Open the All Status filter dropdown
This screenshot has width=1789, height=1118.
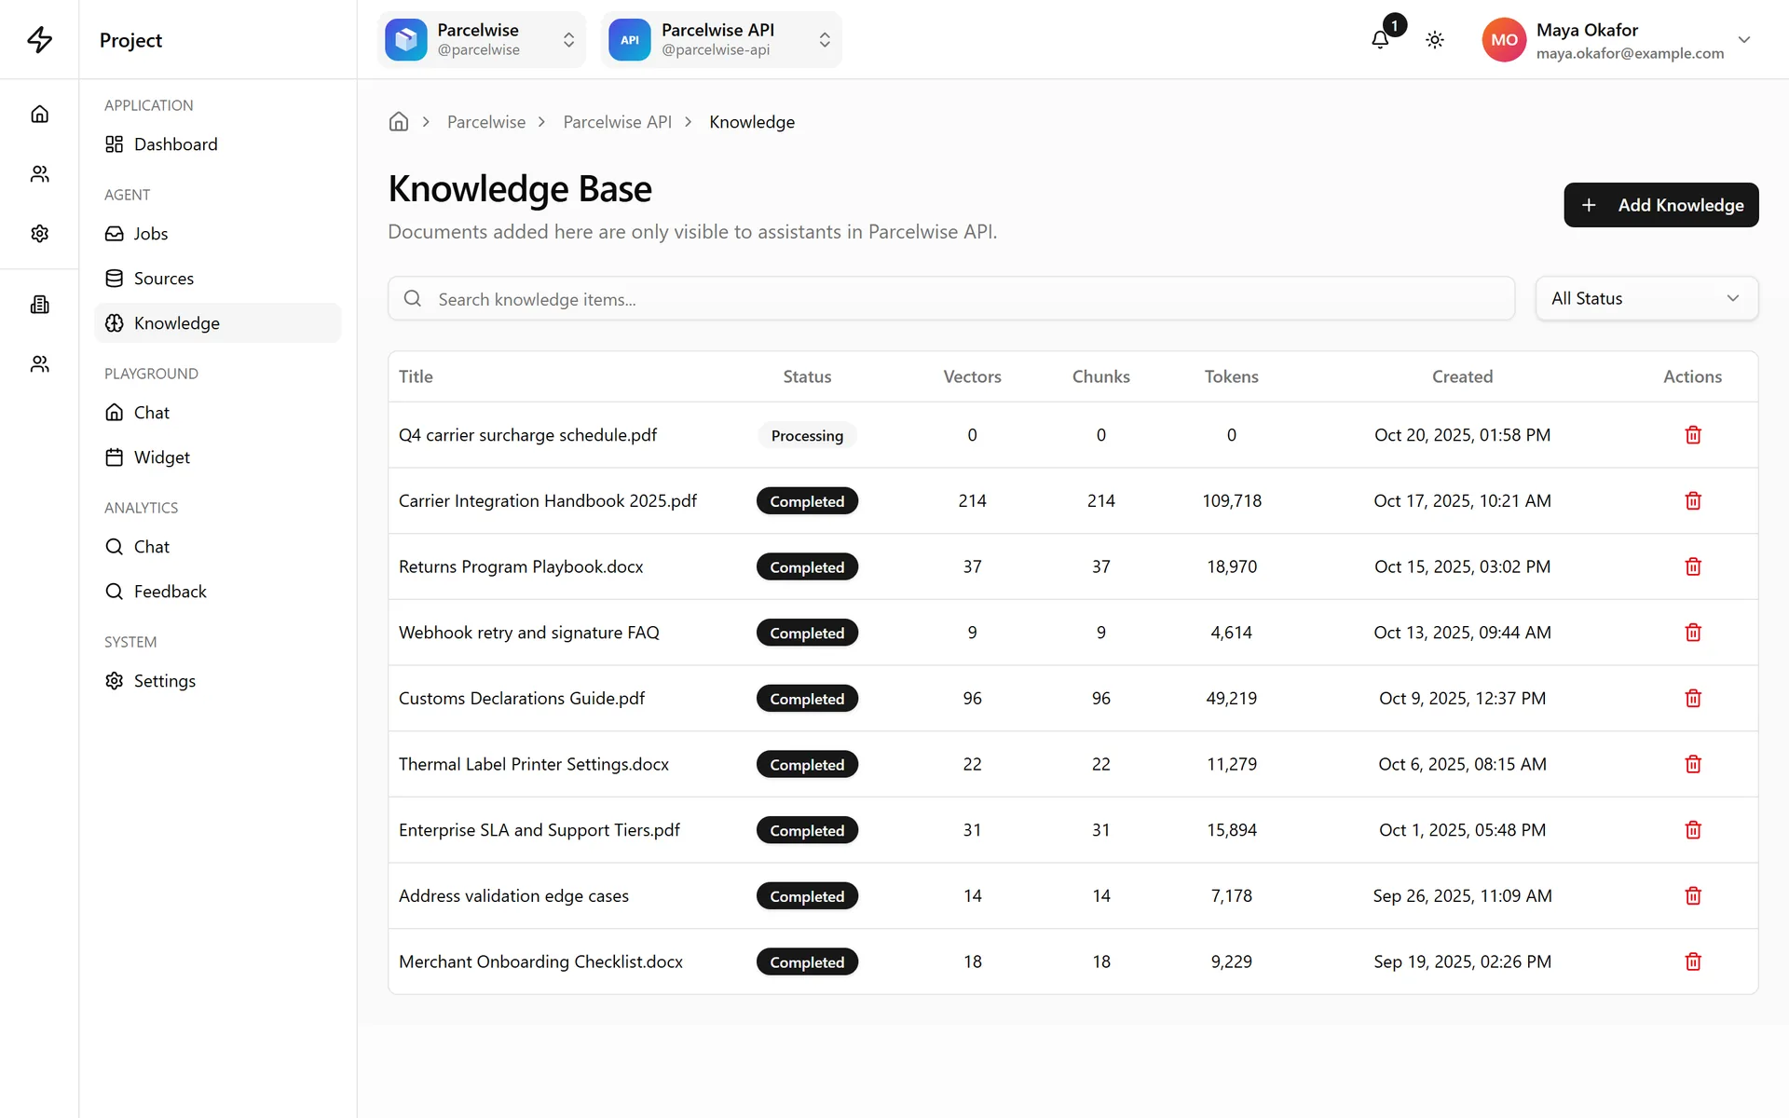(x=1646, y=298)
